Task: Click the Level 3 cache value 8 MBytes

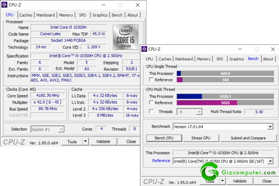Action: tap(105, 115)
